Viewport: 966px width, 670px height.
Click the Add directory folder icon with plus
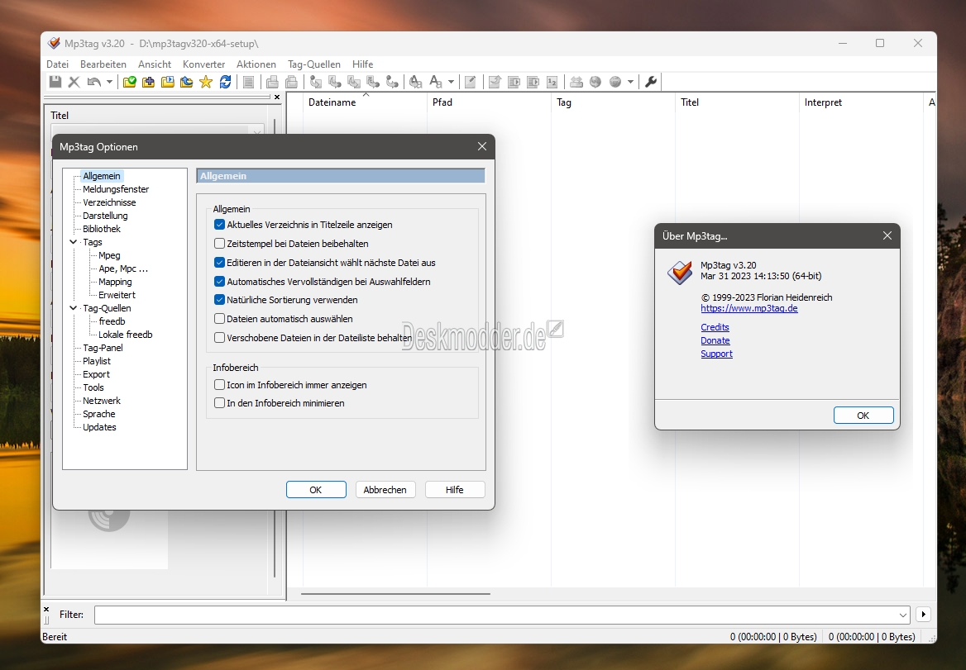(x=149, y=82)
